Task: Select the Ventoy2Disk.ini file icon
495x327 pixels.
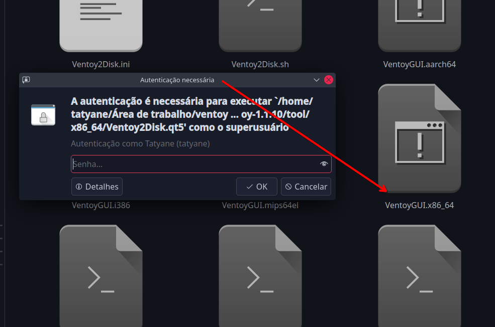Action: click(101, 25)
